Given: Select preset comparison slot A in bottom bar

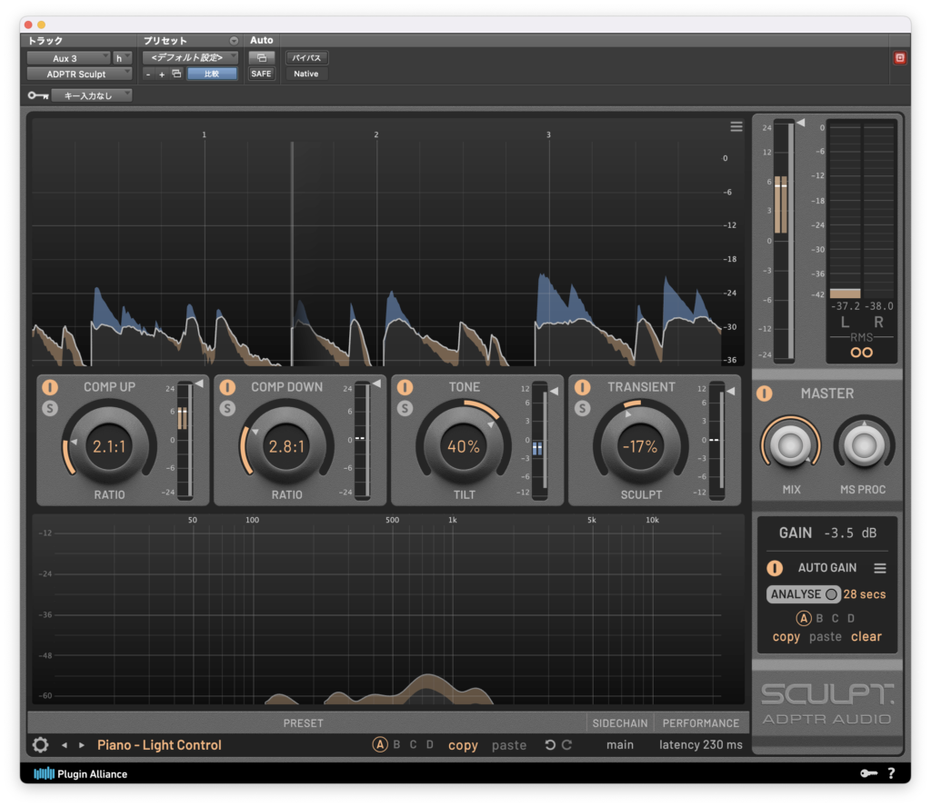Looking at the screenshot, I should coord(380,744).
